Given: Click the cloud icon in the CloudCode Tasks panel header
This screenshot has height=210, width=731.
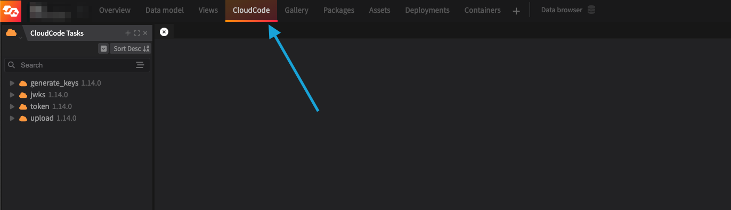Looking at the screenshot, I should click(x=11, y=33).
